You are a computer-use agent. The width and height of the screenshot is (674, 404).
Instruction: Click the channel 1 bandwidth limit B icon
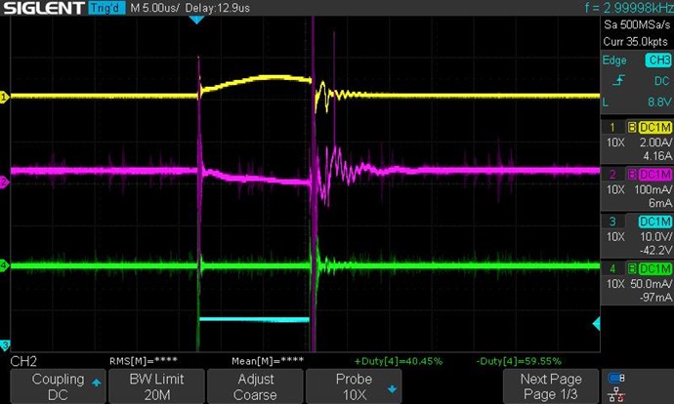(x=631, y=128)
